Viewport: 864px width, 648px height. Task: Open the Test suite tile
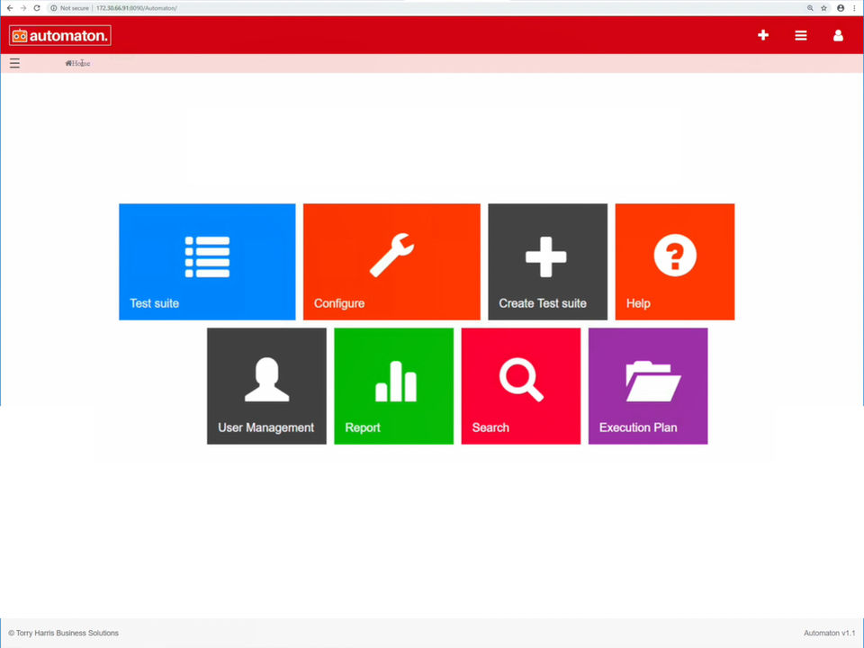207,262
